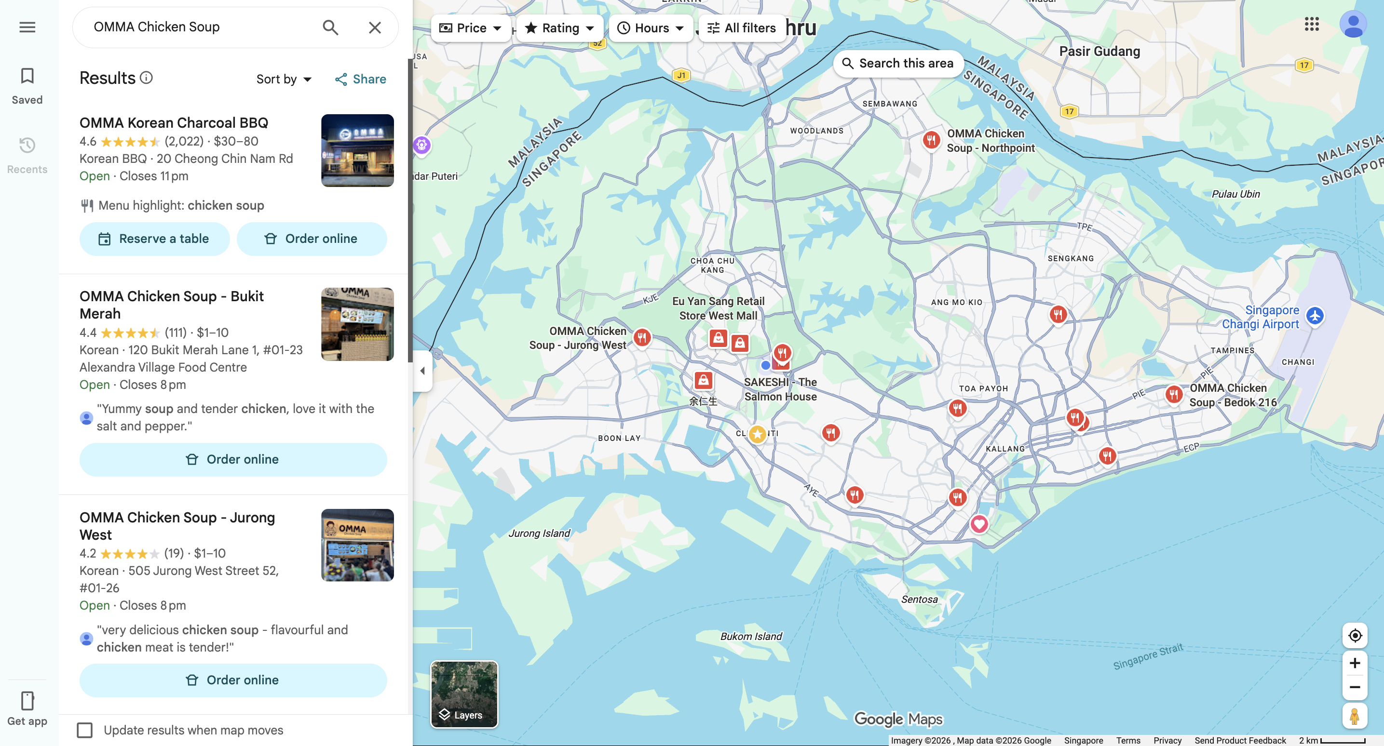1384x746 pixels.
Task: Click the Pulau Ubin map label
Action: (1235, 194)
